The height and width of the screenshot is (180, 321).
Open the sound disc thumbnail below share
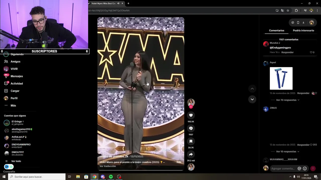(191, 167)
